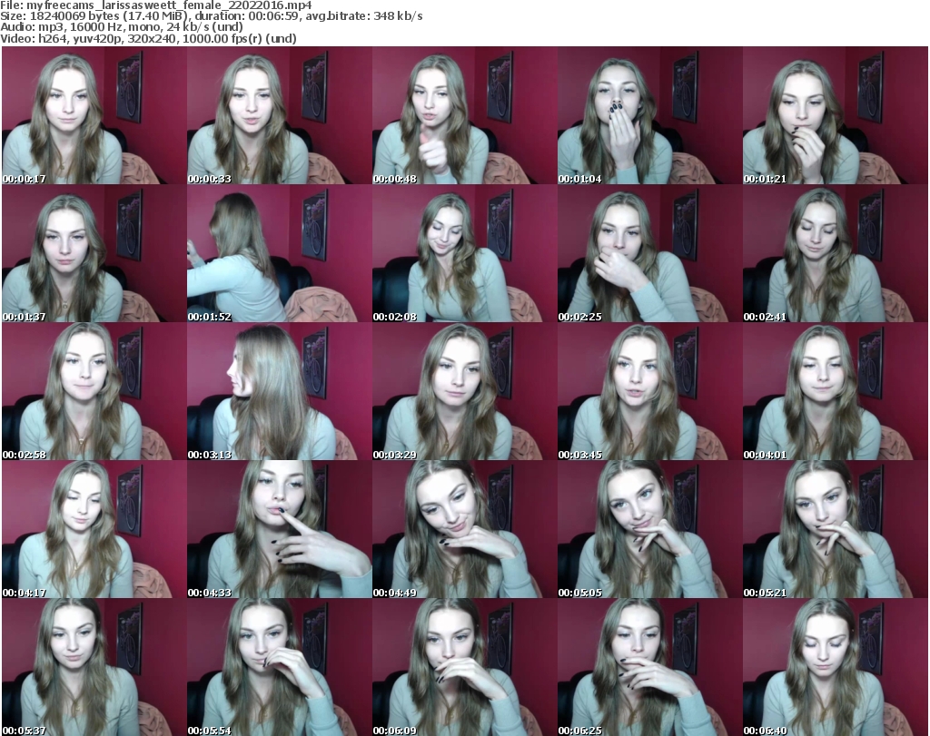Select the thumbnail stamped 00:00:33

pos(280,115)
